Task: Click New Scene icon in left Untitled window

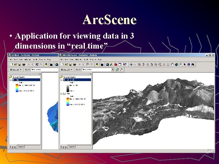Action: pos(12,64)
